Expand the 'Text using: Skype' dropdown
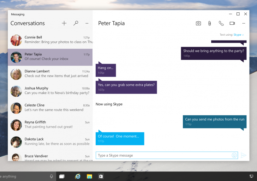Viewport: 257px width, 181px height. coord(239,35)
